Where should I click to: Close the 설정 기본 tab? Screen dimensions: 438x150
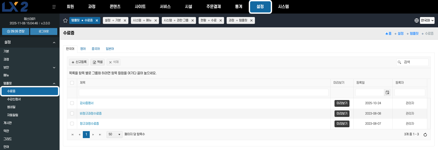tap(125, 20)
